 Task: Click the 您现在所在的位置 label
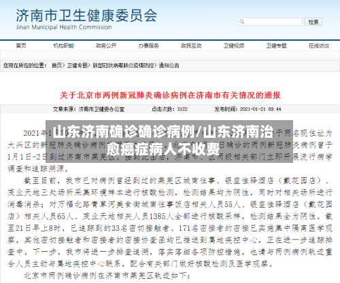[x=25, y=66]
